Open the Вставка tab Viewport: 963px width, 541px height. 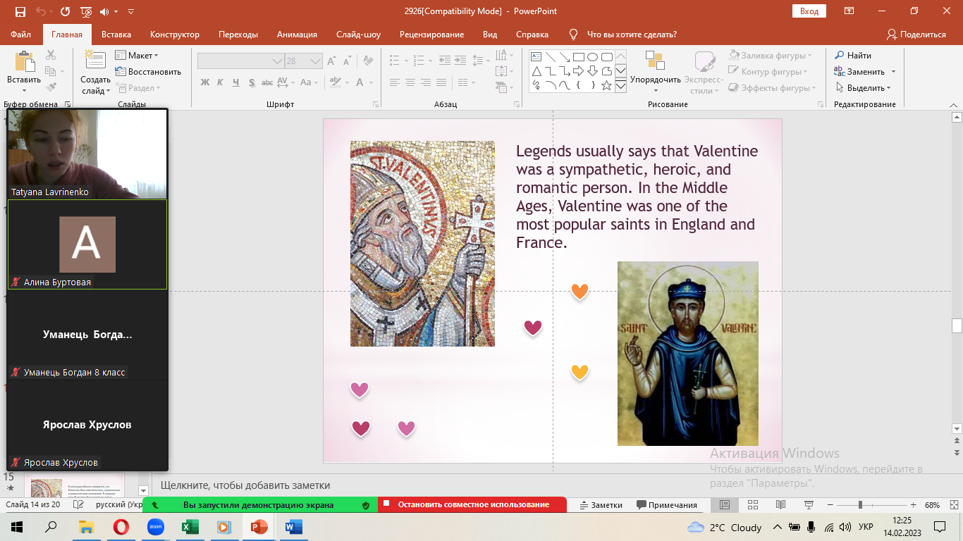[116, 34]
